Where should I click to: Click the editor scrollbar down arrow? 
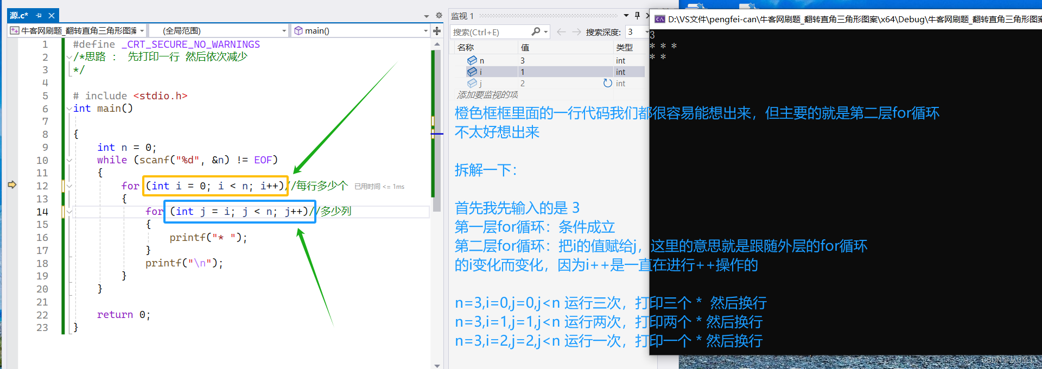[437, 366]
